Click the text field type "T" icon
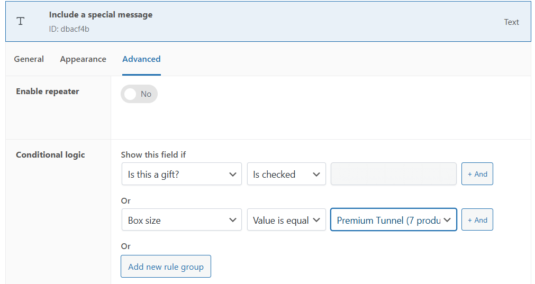The height and width of the screenshot is (284, 535). point(21,22)
